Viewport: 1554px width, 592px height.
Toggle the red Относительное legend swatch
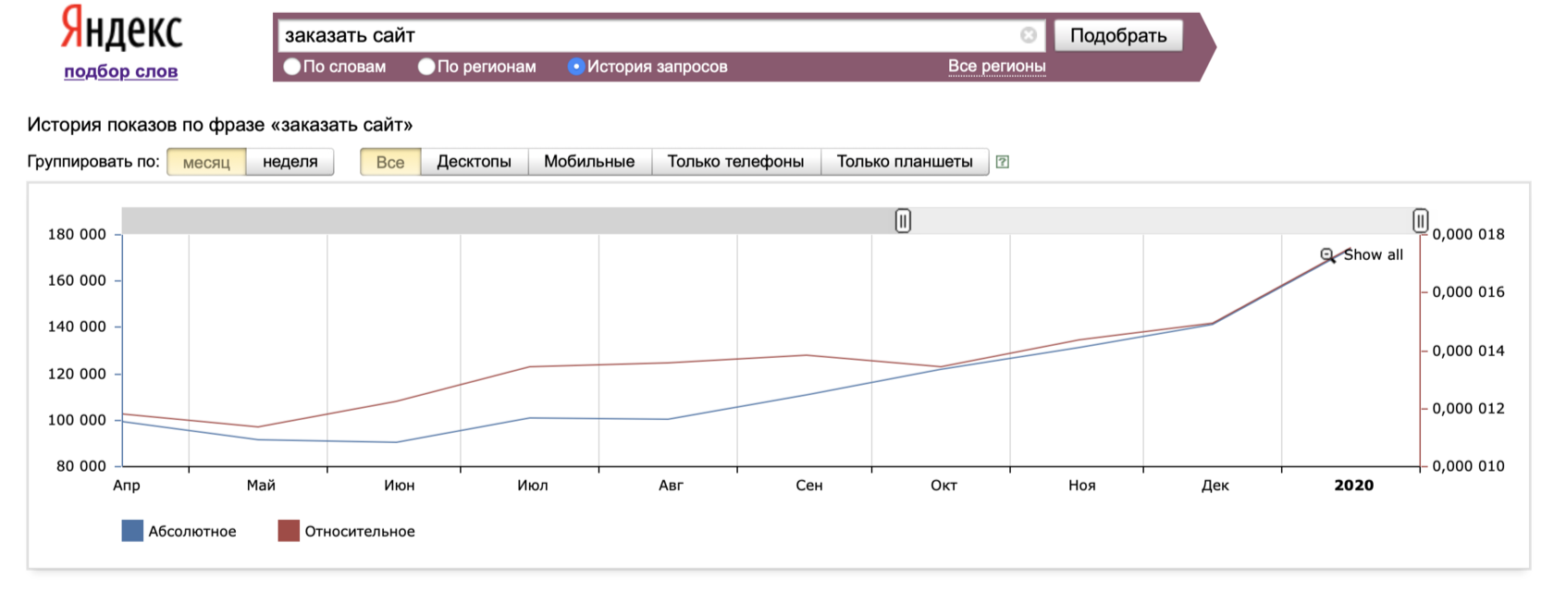(x=289, y=531)
